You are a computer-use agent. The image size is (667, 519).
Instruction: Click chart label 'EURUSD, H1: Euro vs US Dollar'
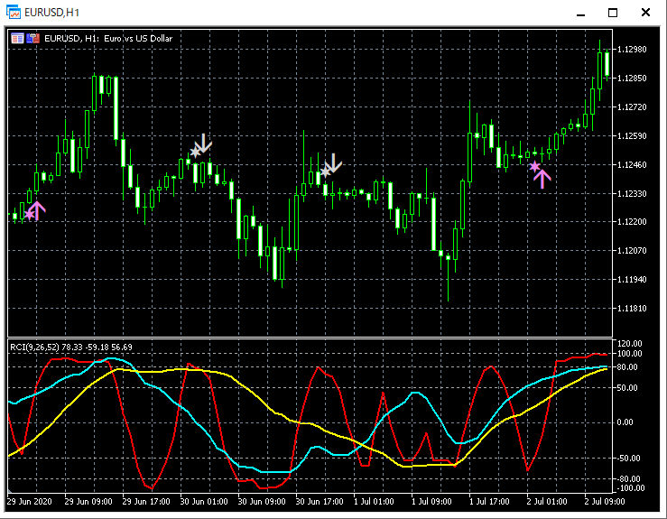coord(108,38)
